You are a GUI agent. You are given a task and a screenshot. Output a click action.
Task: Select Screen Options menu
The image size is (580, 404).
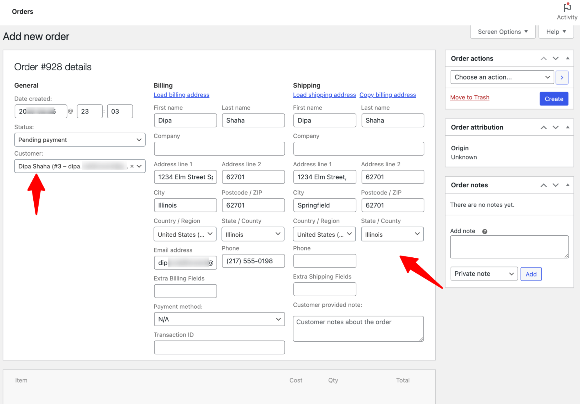click(503, 32)
